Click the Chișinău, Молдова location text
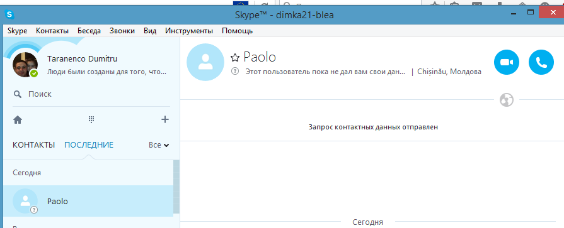This screenshot has height=228, width=564. pos(449,72)
